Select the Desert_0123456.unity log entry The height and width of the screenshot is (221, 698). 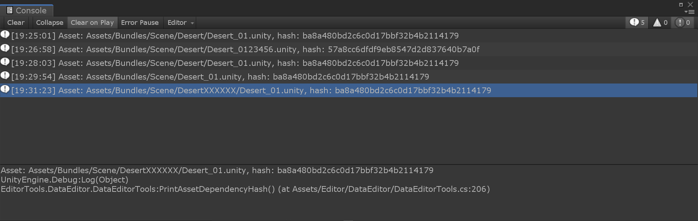[349, 49]
